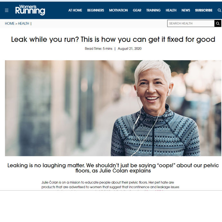Follow the Health breadcrumb link
Viewport: 222px width, 222px height.
coord(23,23)
